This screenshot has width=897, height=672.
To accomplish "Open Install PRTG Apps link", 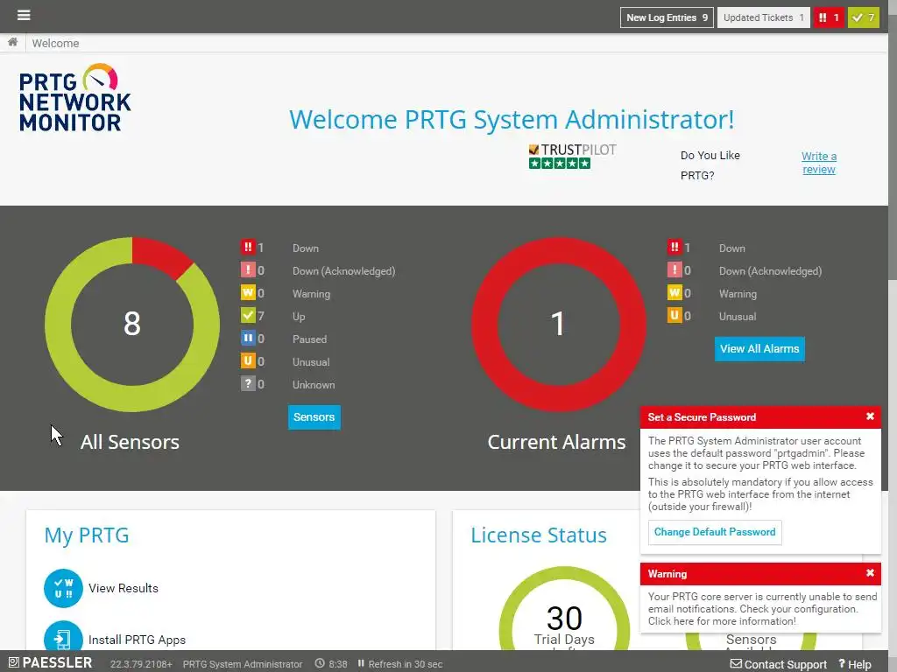I will (x=137, y=640).
